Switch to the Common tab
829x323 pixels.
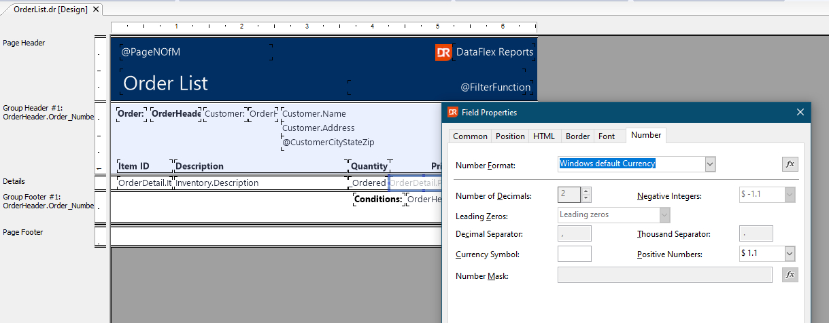[x=470, y=136]
